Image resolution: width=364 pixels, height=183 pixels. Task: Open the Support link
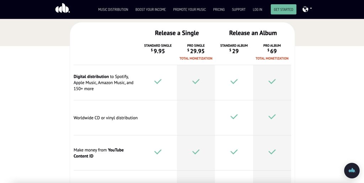[239, 10]
